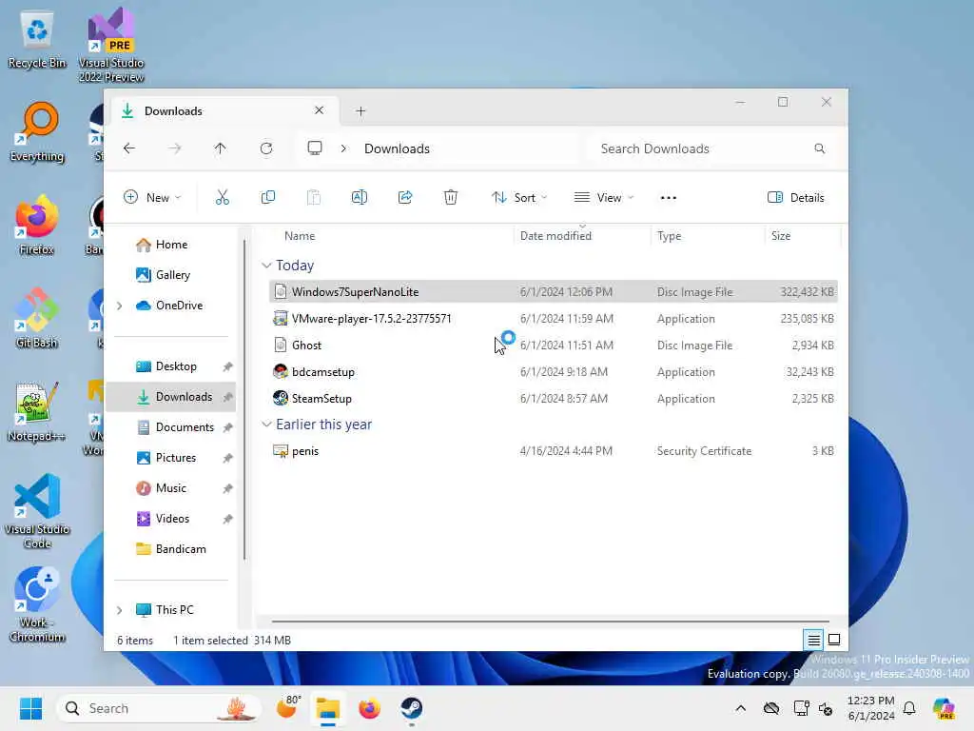
Task: Click the PC icon in address bar
Action: (315, 148)
